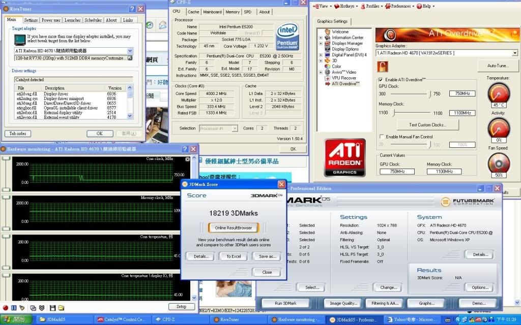The image size is (521, 325).
Task: Click the double chevron down icon in monitoring toolbar
Action: (x=42, y=308)
